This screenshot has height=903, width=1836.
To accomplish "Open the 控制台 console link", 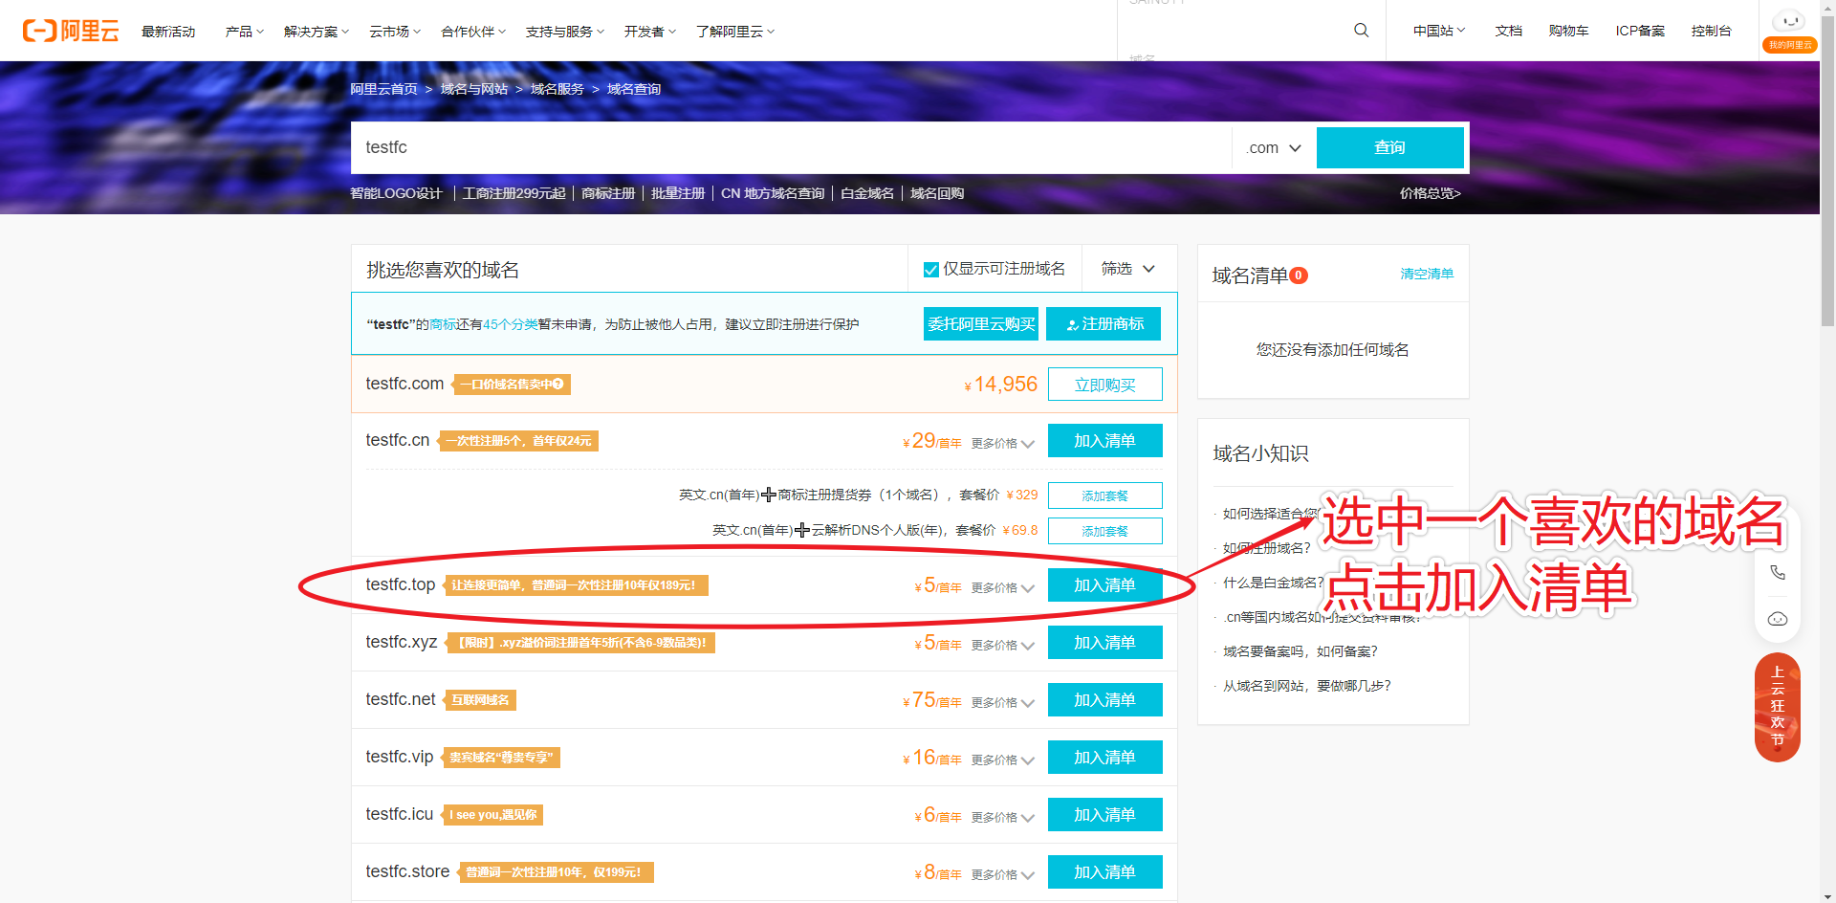I will [1711, 31].
